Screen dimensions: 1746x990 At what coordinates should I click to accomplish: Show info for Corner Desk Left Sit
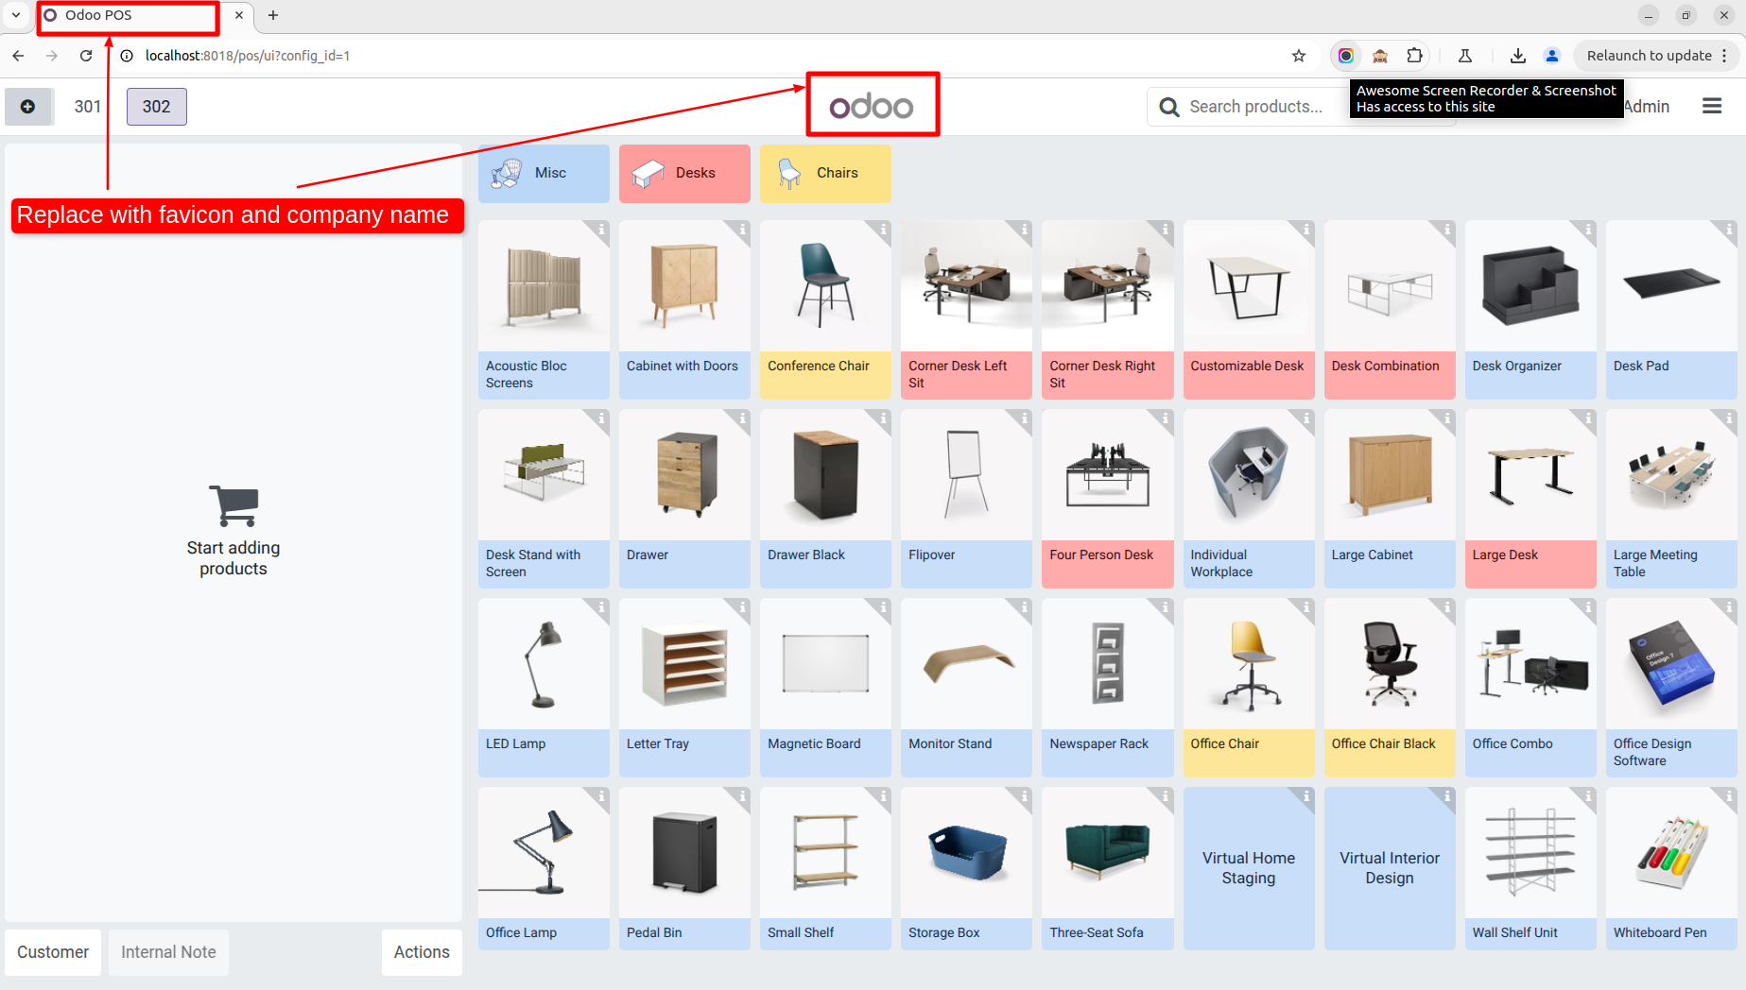1023,230
